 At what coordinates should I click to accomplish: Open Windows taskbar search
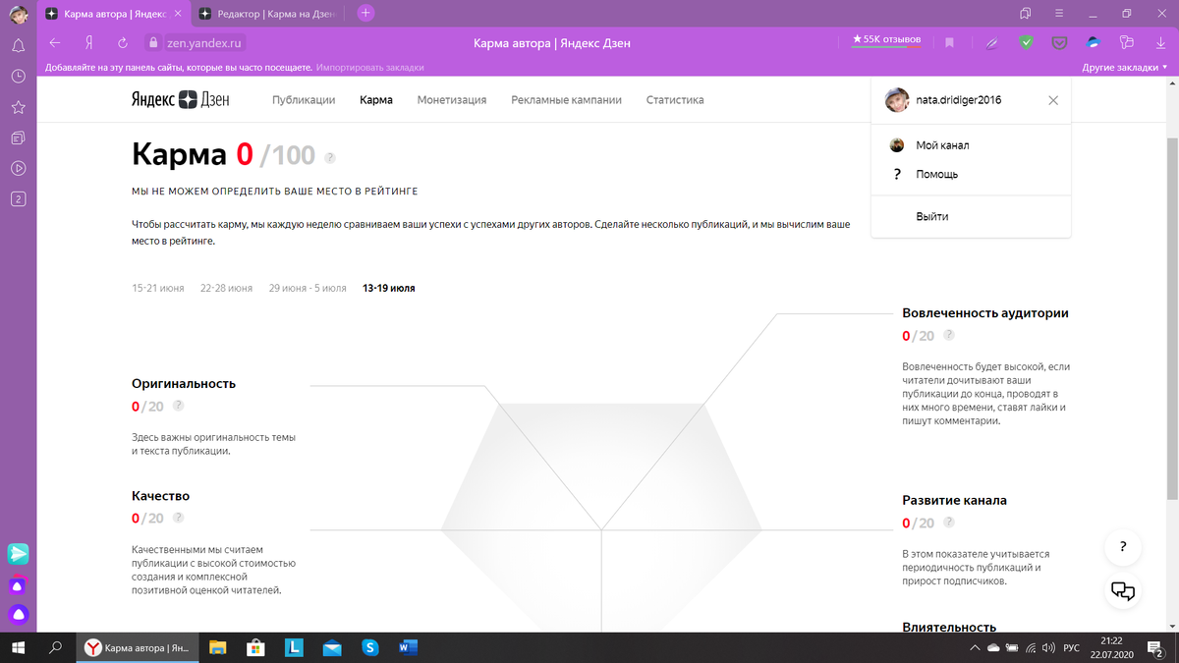tap(55, 647)
